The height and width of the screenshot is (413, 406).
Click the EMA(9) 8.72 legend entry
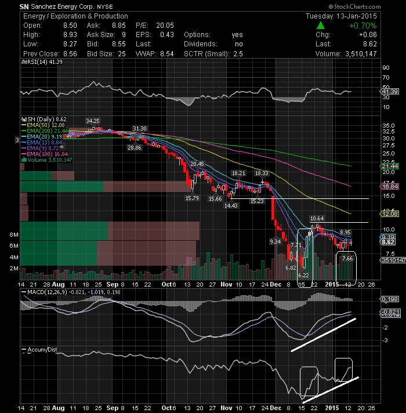[40, 148]
